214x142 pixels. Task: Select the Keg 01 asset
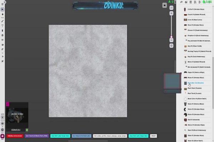point(197,57)
